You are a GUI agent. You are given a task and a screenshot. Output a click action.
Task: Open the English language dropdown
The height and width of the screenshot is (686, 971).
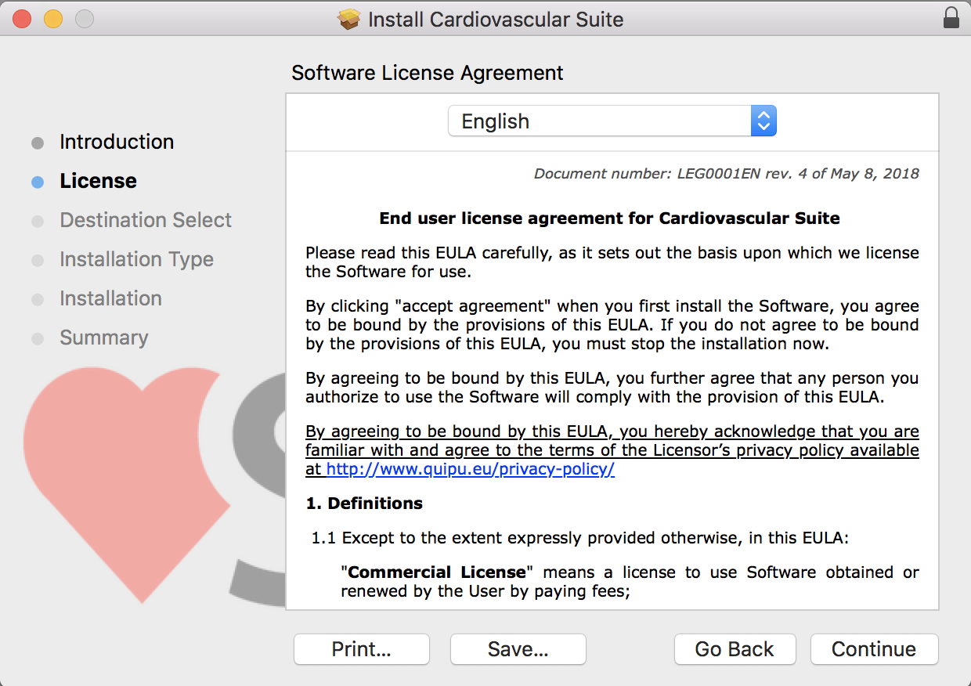(x=611, y=121)
